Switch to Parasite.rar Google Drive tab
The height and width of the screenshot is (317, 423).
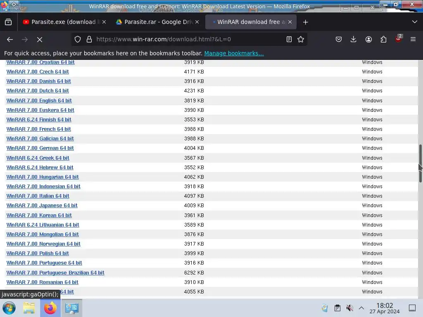coord(157,22)
